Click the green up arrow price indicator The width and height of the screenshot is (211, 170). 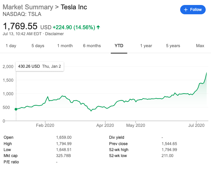click(x=98, y=27)
